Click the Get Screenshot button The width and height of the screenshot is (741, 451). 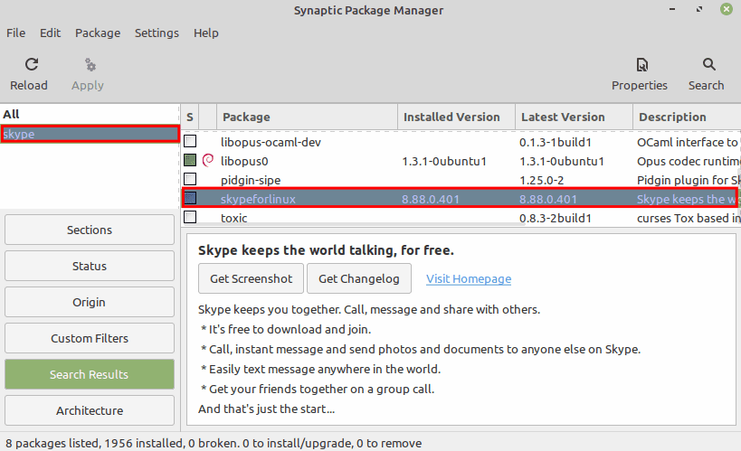251,278
